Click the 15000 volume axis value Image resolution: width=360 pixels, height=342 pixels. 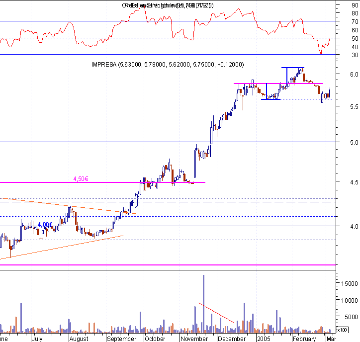click(x=350, y=284)
